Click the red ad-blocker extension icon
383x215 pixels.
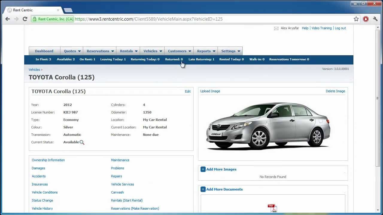366,19
